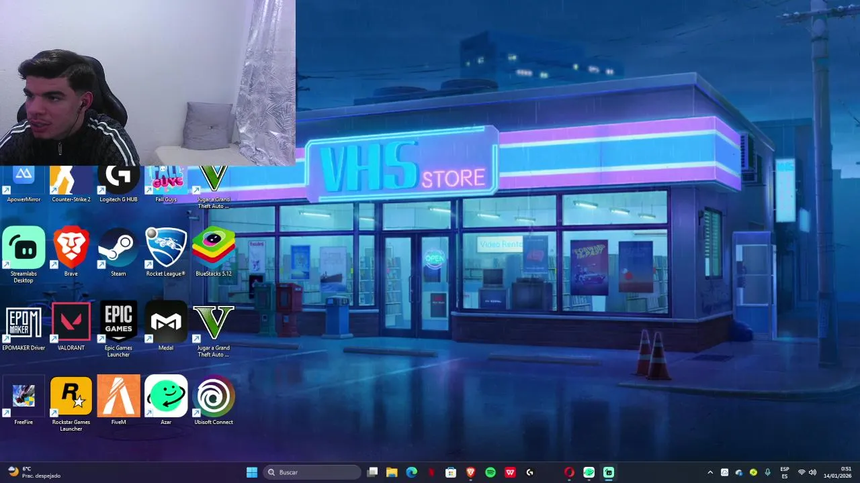This screenshot has width=860, height=483.
Task: Open the volume control in the tray
Action: point(812,472)
